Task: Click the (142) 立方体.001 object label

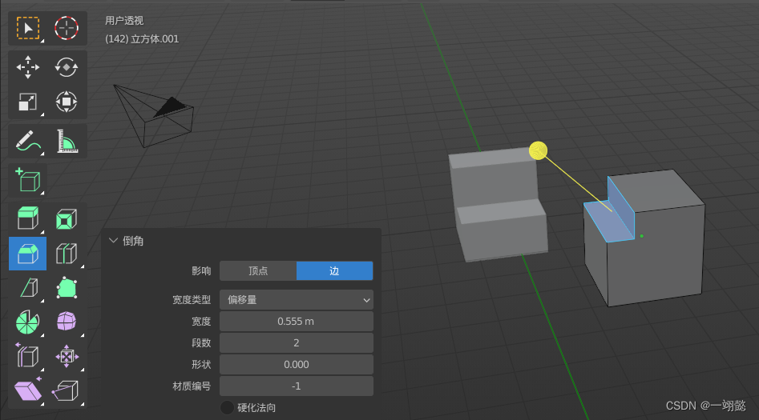Action: point(142,38)
